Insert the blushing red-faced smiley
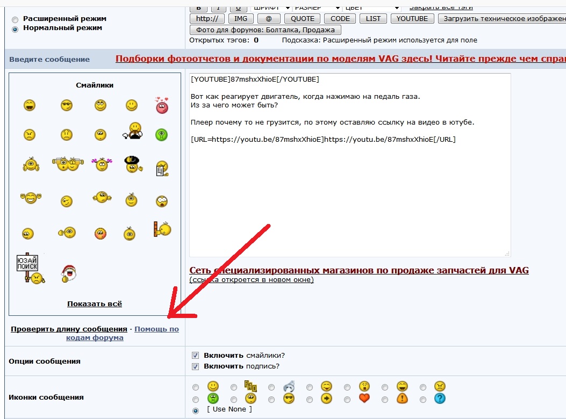Viewport: 566px width, 419px height. point(100,233)
